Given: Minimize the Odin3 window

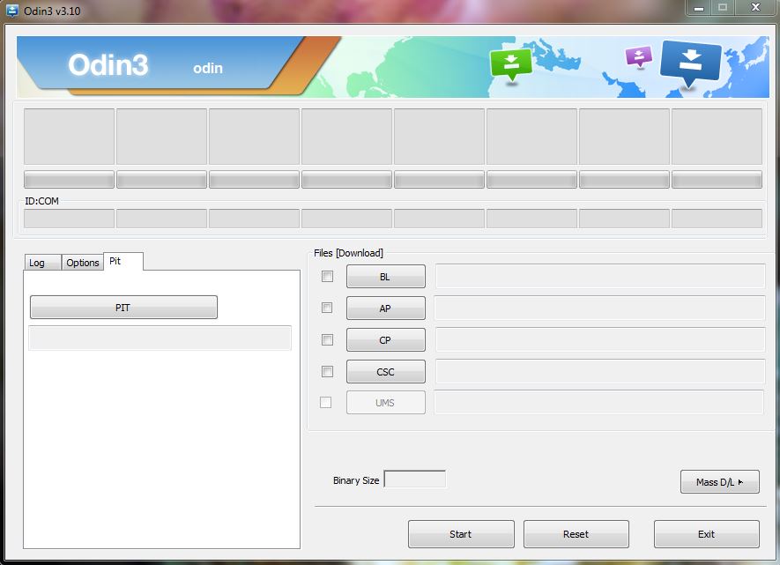Looking at the screenshot, I should (x=699, y=9).
